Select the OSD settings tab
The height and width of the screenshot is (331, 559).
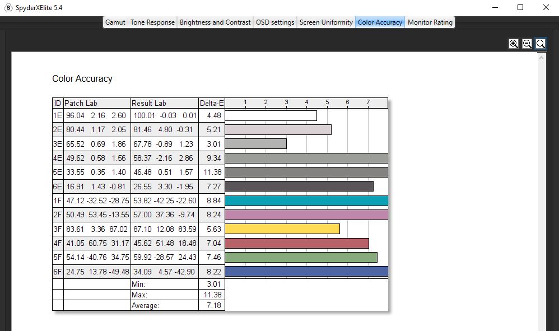275,22
